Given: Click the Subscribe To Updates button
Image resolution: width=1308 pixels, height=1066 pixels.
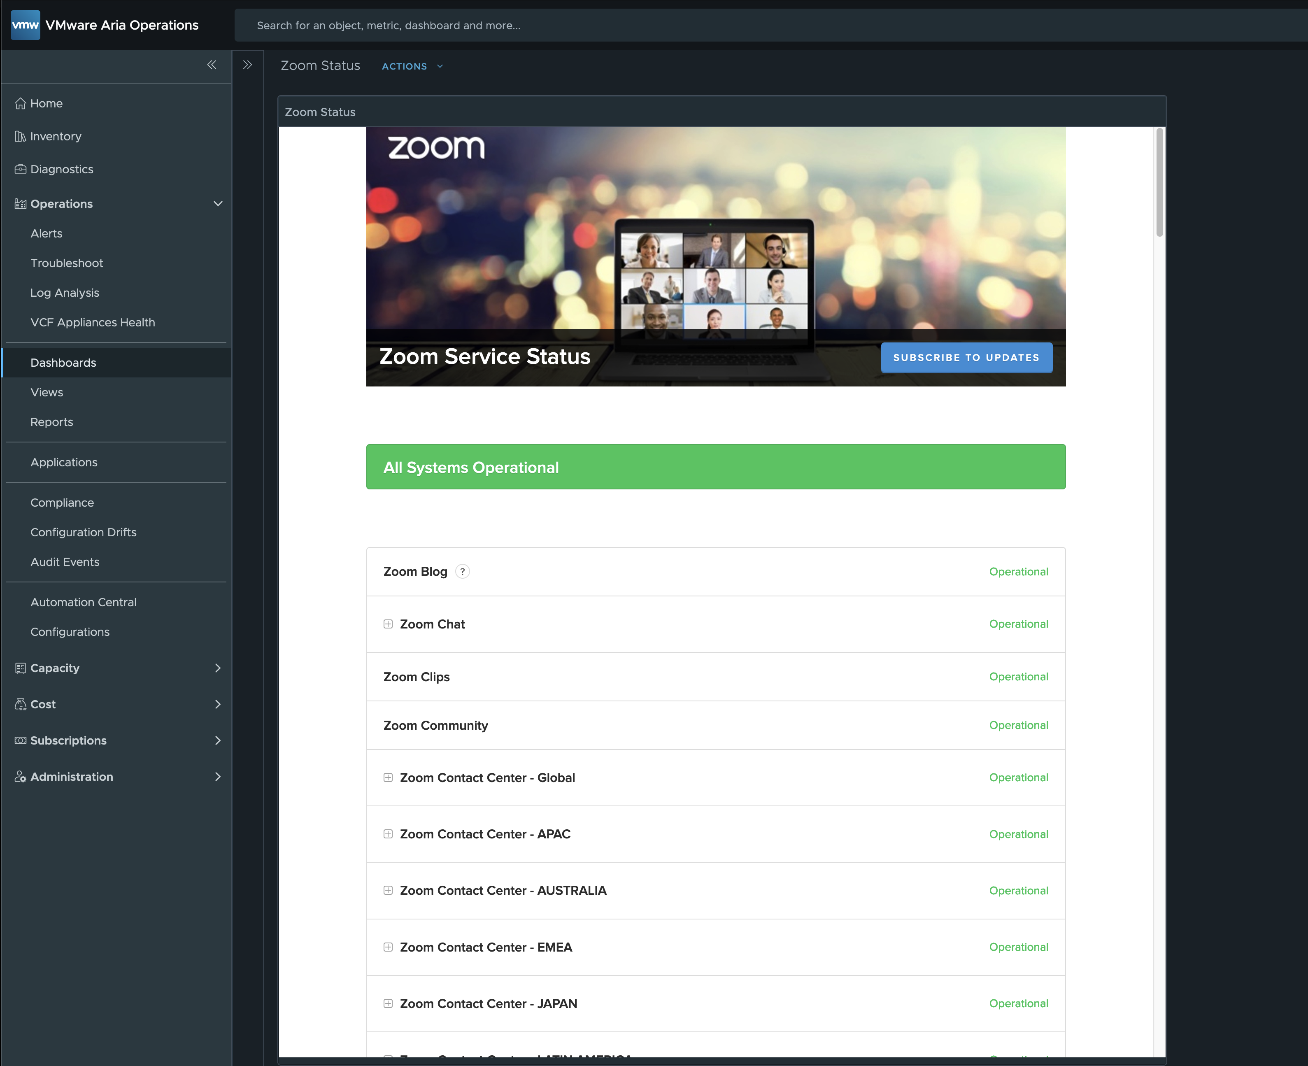Looking at the screenshot, I should click(966, 357).
